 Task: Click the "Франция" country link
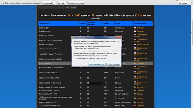click(x=140, y=28)
